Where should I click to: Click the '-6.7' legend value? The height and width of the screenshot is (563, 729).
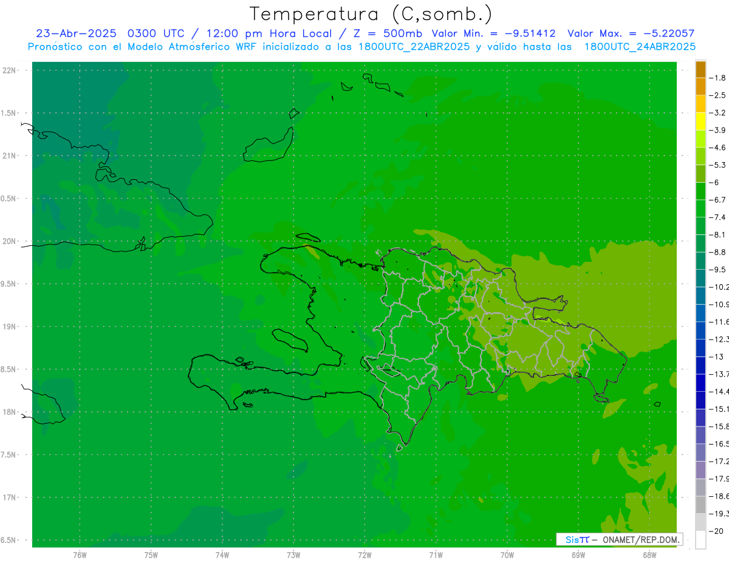point(717,200)
